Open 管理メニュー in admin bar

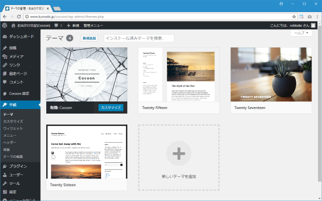pyautogui.click(x=93, y=26)
